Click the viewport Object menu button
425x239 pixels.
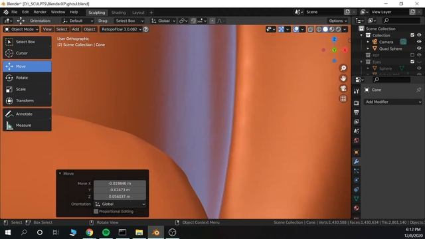(x=90, y=29)
